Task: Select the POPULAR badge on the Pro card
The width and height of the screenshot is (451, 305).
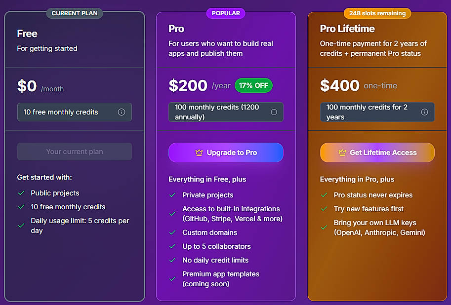Action: pos(226,13)
